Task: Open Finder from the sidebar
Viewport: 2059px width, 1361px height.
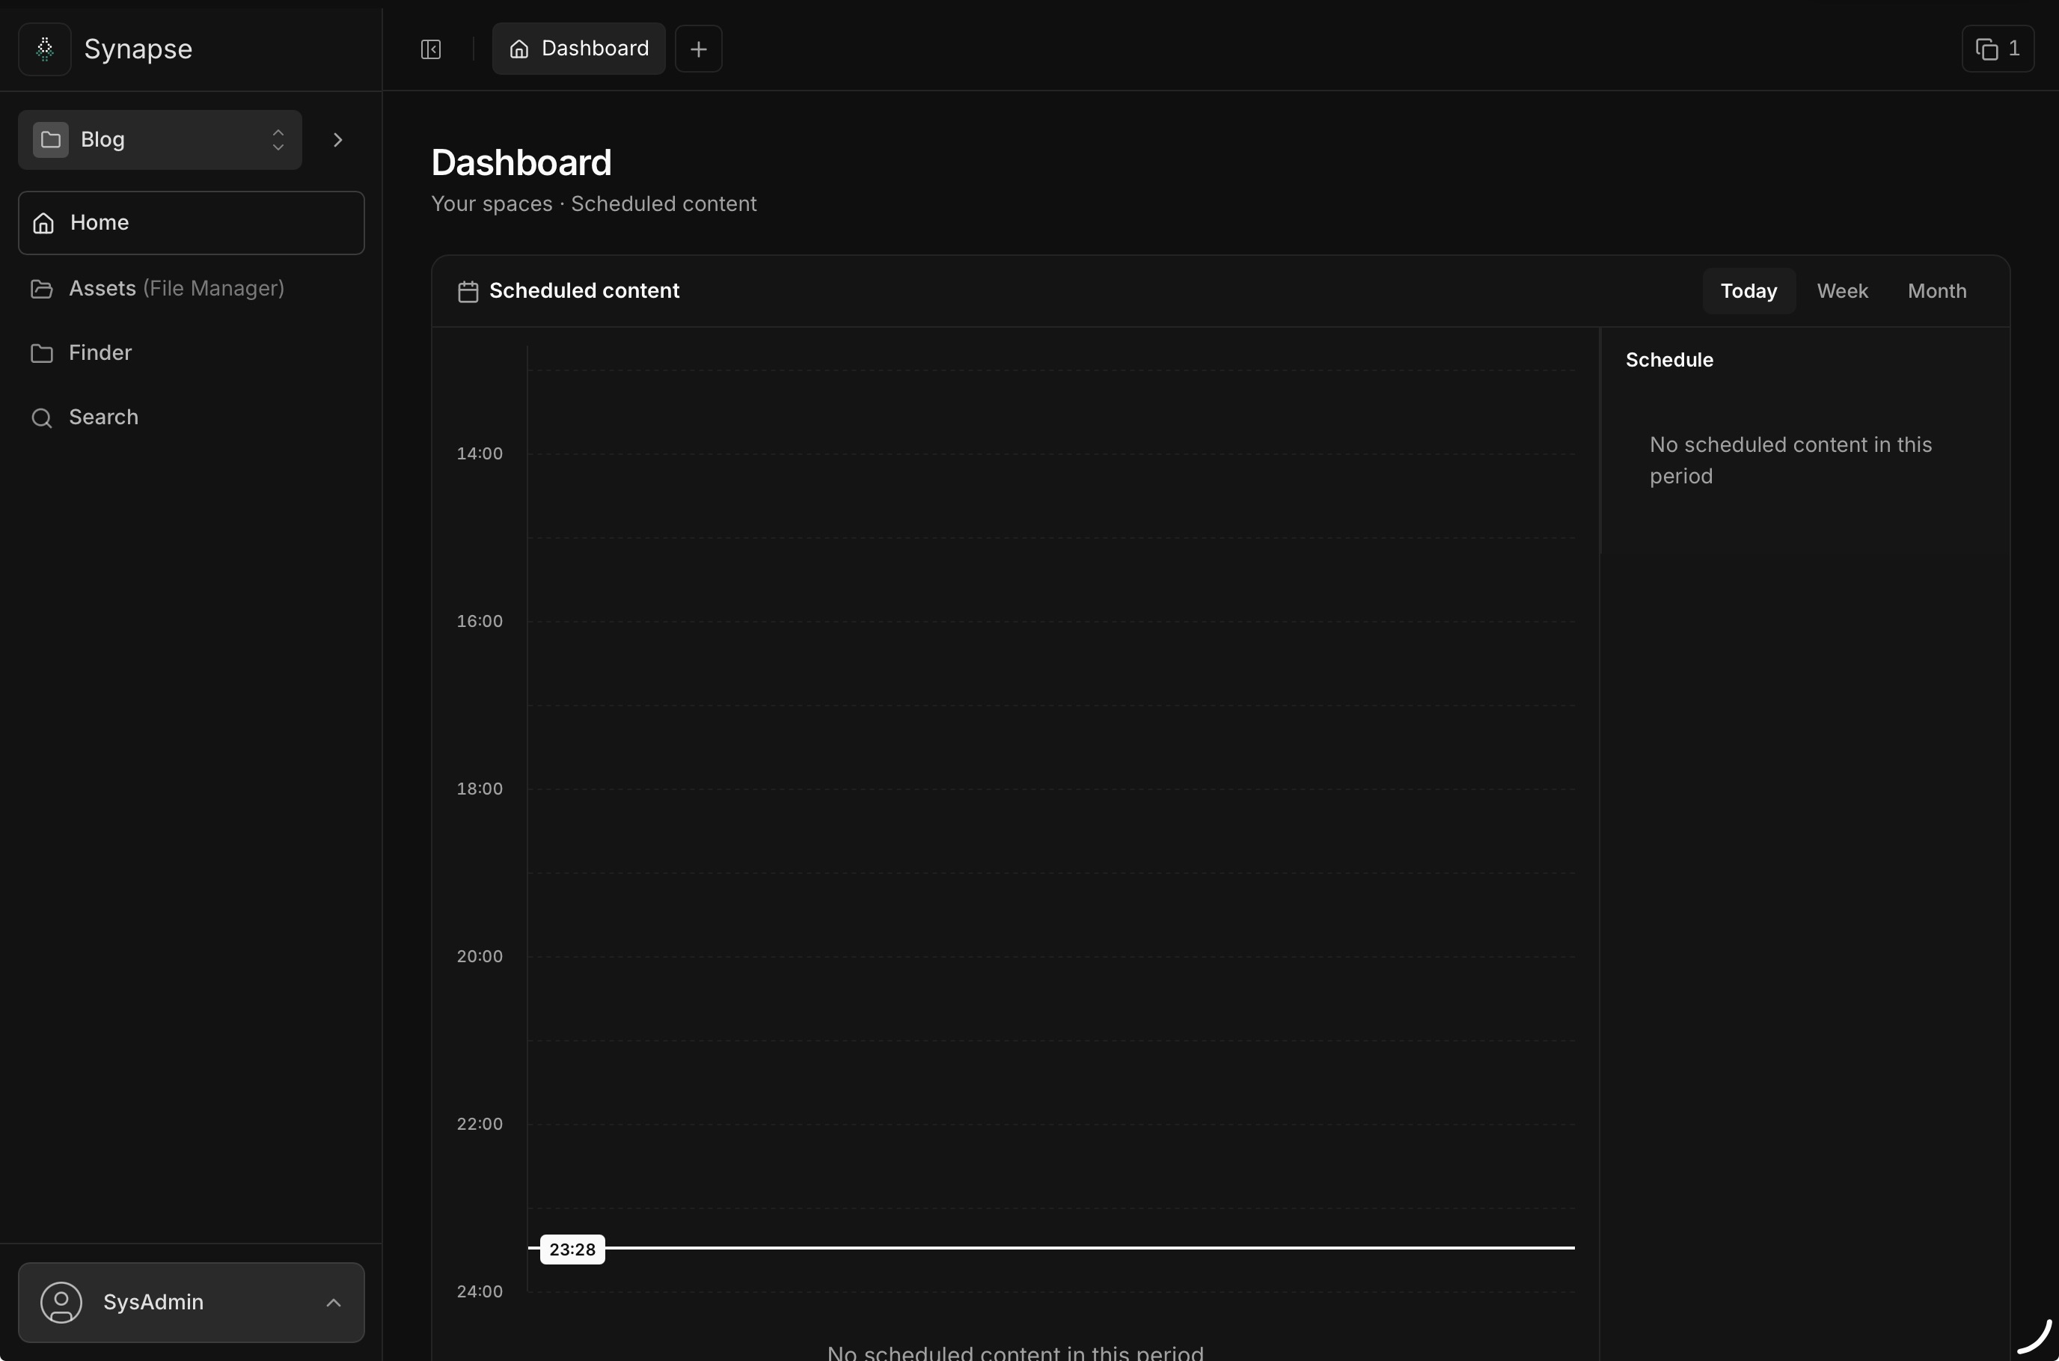Action: pyautogui.click(x=100, y=353)
